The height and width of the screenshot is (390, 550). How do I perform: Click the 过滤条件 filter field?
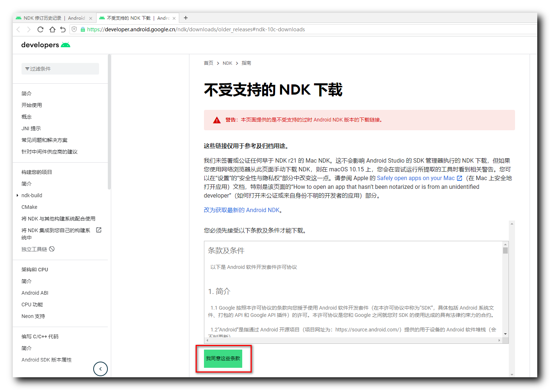60,69
